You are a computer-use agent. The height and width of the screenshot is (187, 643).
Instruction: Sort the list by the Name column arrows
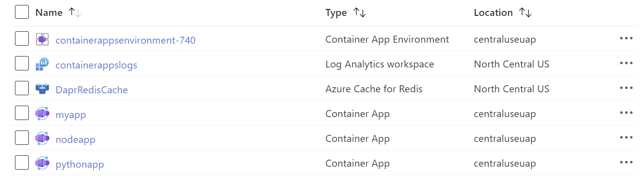point(75,13)
